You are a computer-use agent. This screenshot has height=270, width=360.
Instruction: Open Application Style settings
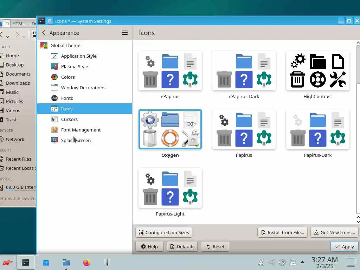pos(84,56)
